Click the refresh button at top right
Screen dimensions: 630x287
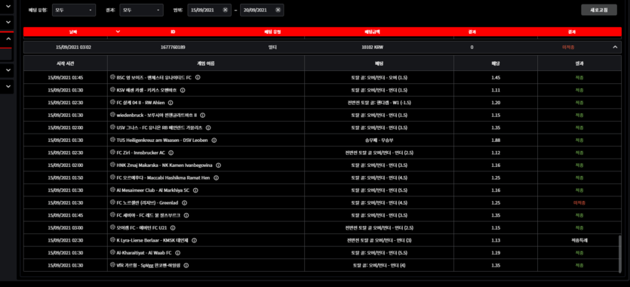pyautogui.click(x=598, y=10)
